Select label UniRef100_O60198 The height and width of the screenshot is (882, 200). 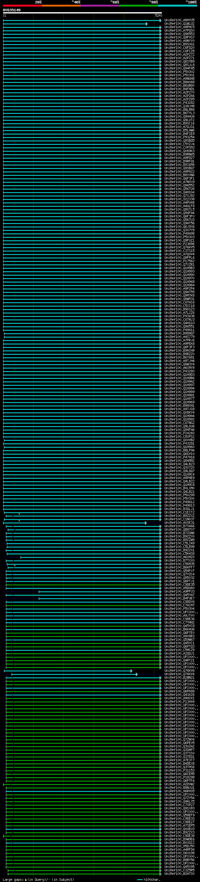[x=179, y=853]
